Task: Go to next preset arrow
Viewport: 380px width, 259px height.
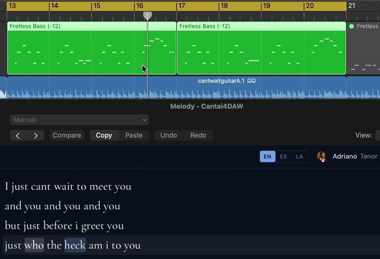Action: (36, 135)
